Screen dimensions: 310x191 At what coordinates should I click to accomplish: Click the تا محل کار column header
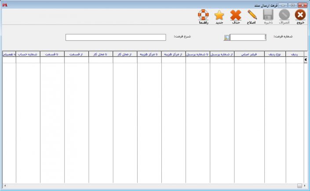pyautogui.click(x=101, y=54)
